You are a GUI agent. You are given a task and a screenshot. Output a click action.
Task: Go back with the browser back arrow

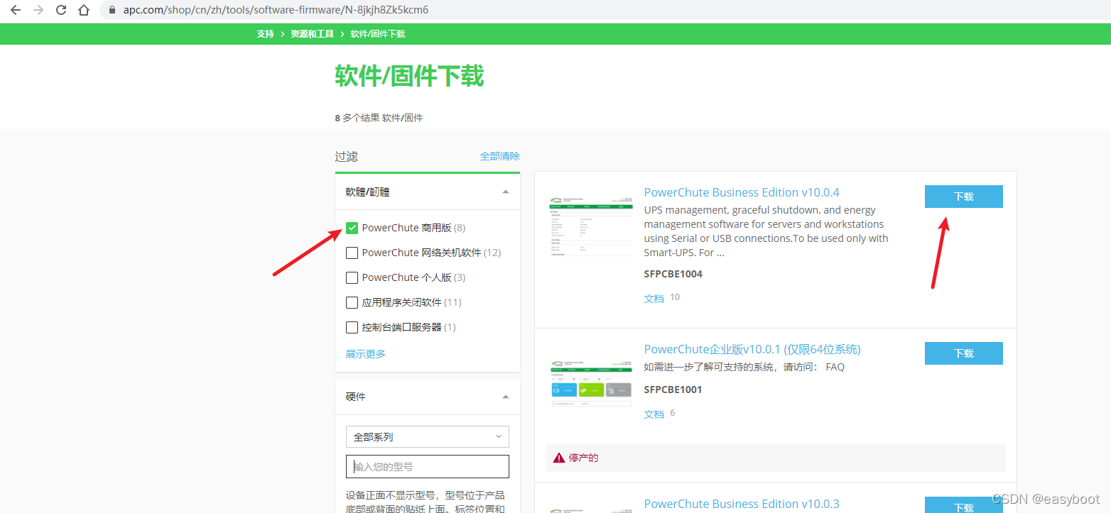(15, 11)
